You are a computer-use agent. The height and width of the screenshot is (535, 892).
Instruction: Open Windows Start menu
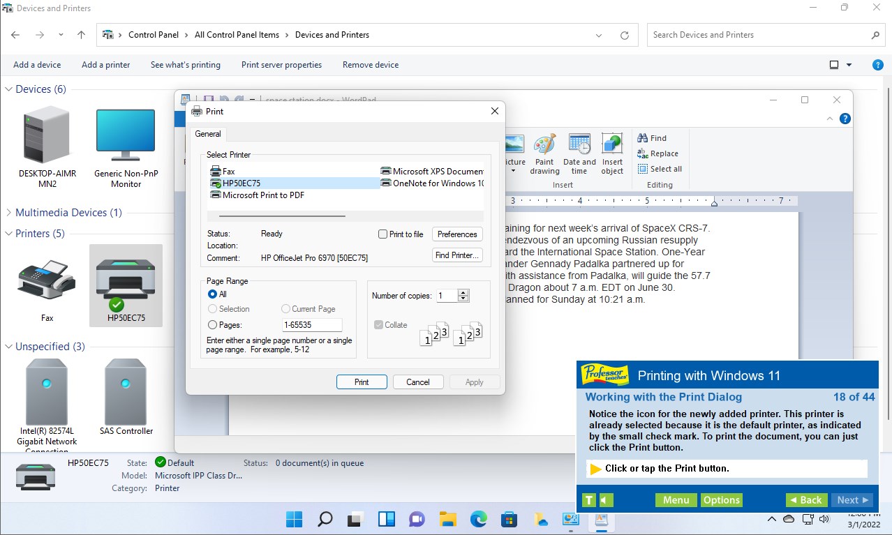[294, 519]
